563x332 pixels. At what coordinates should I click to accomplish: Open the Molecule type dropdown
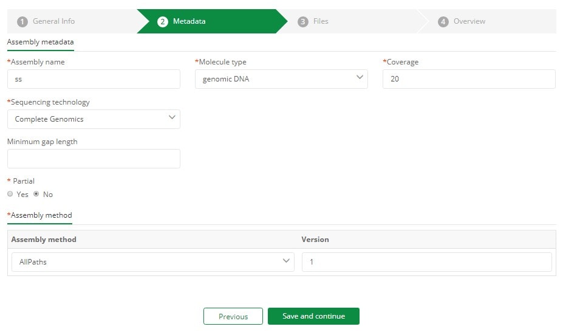coord(281,79)
